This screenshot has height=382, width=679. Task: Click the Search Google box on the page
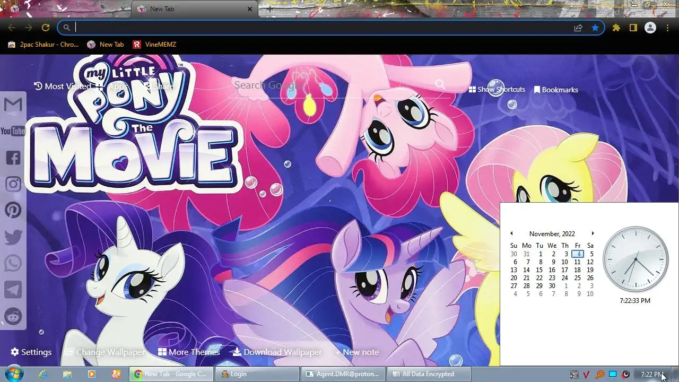(x=334, y=85)
